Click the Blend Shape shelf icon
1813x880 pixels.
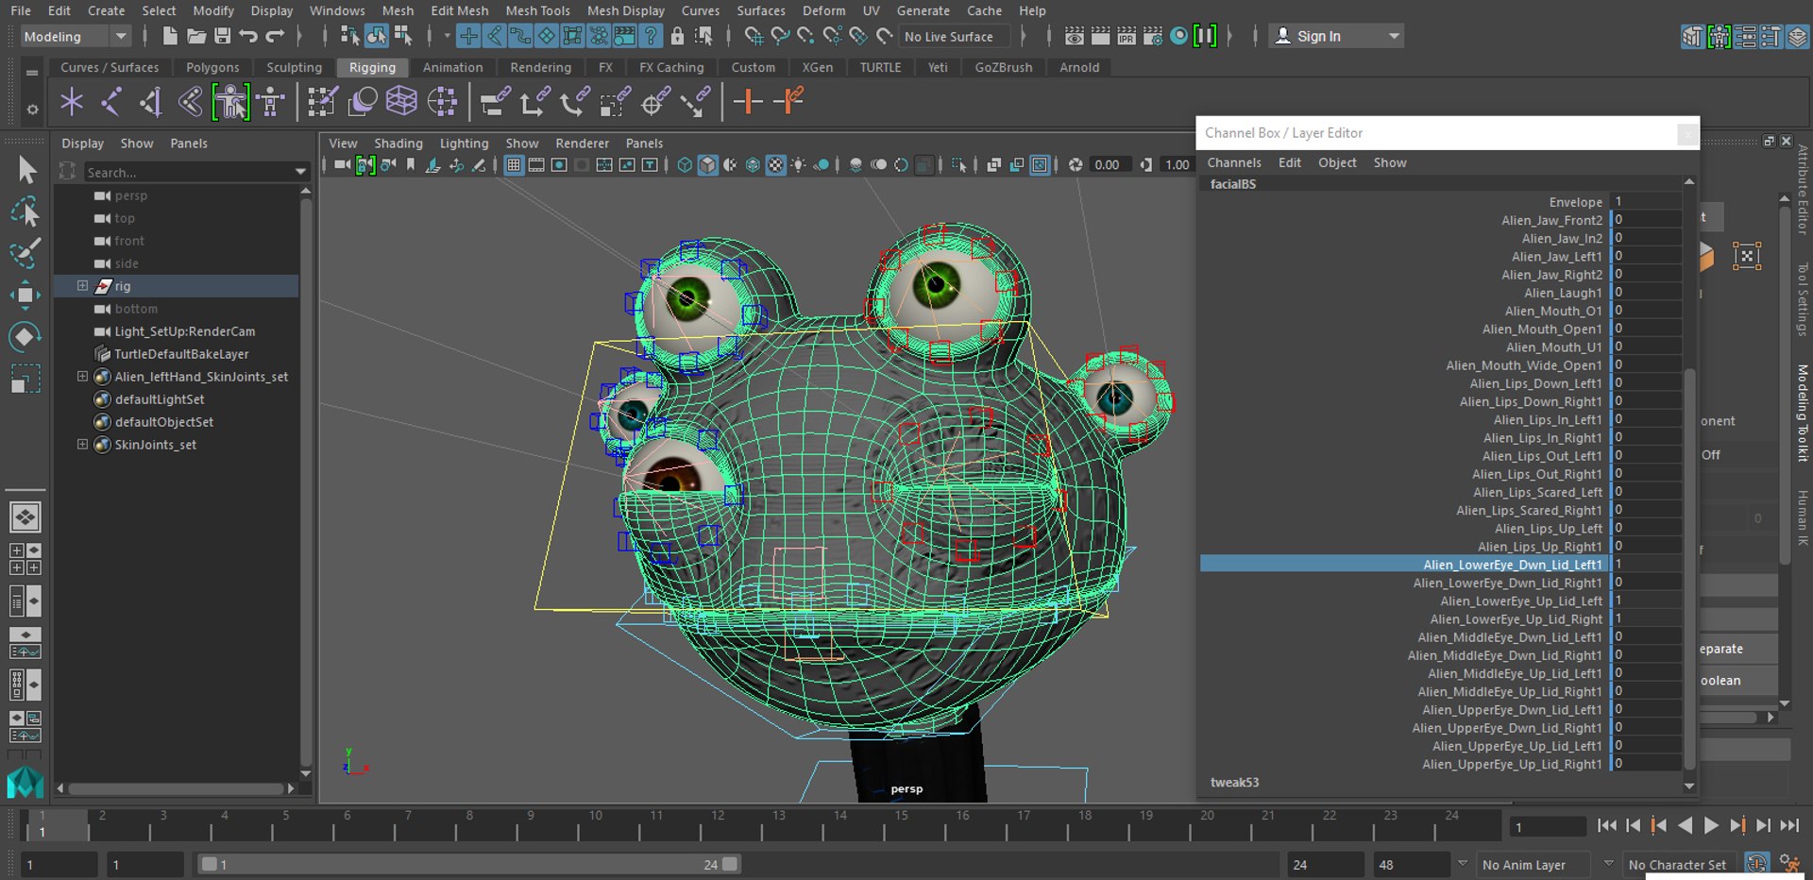(x=362, y=101)
